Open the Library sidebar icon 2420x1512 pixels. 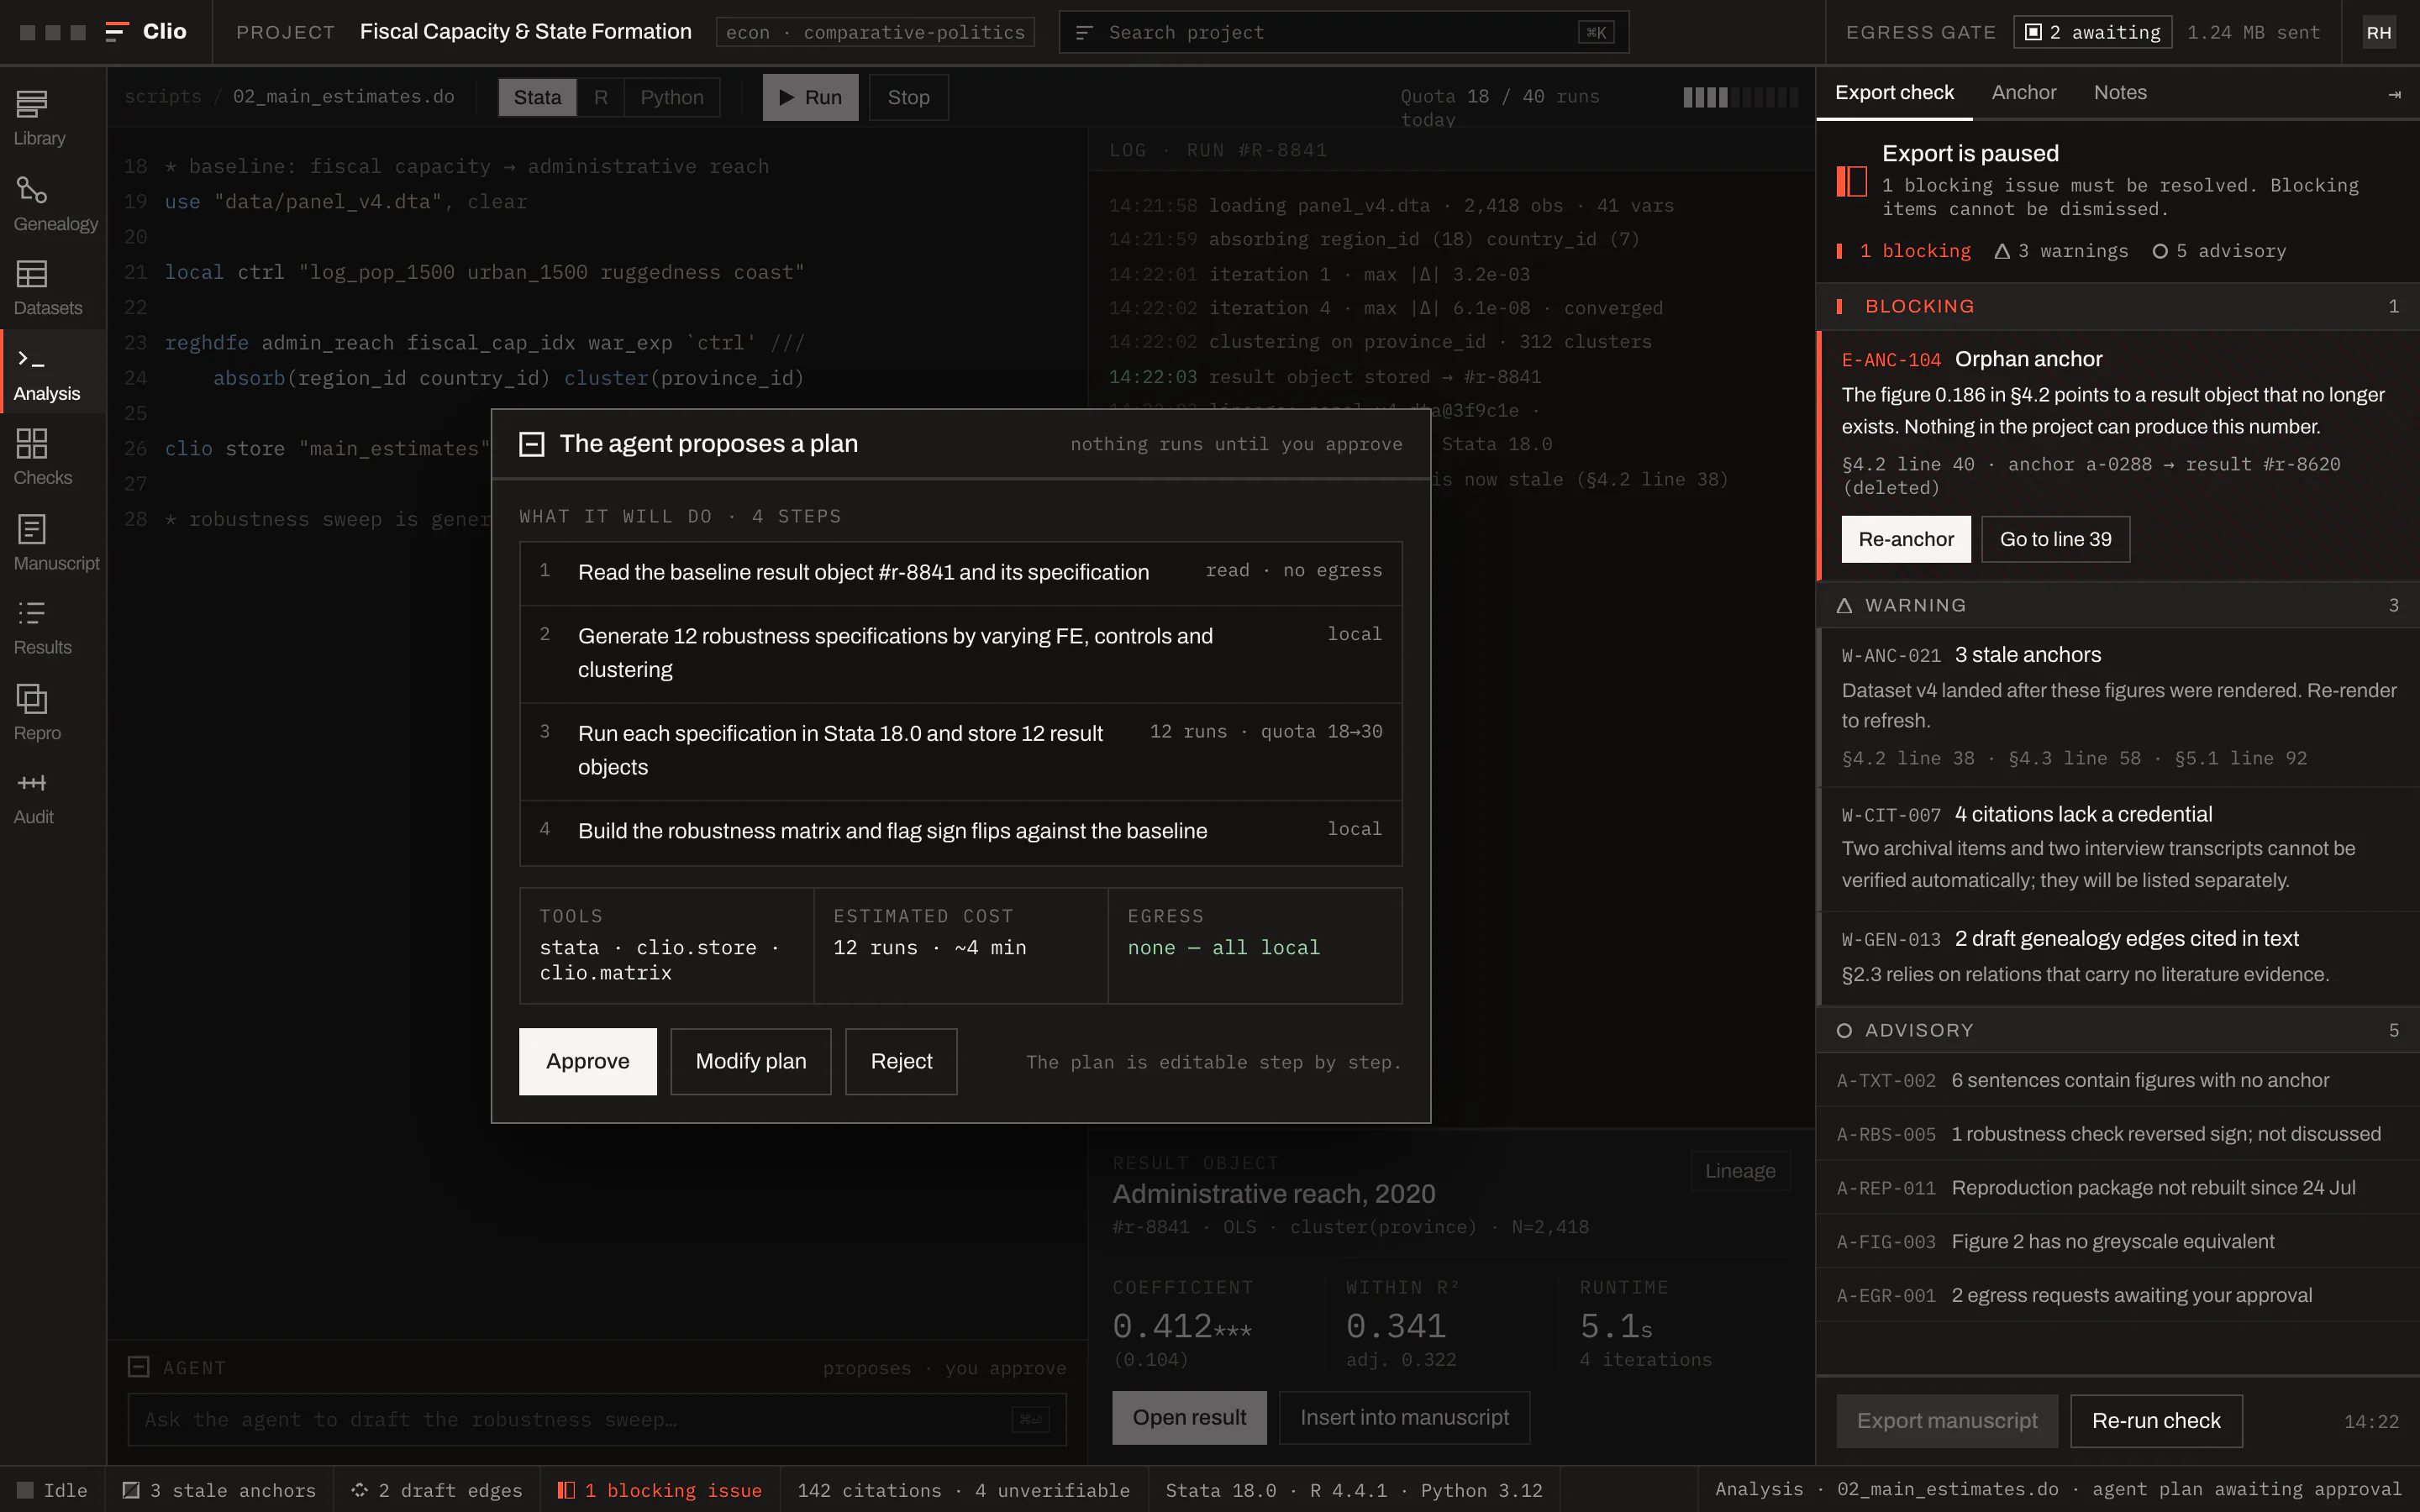[x=39, y=117]
